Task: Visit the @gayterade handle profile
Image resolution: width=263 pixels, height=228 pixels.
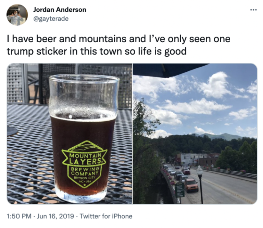Action: click(x=51, y=19)
